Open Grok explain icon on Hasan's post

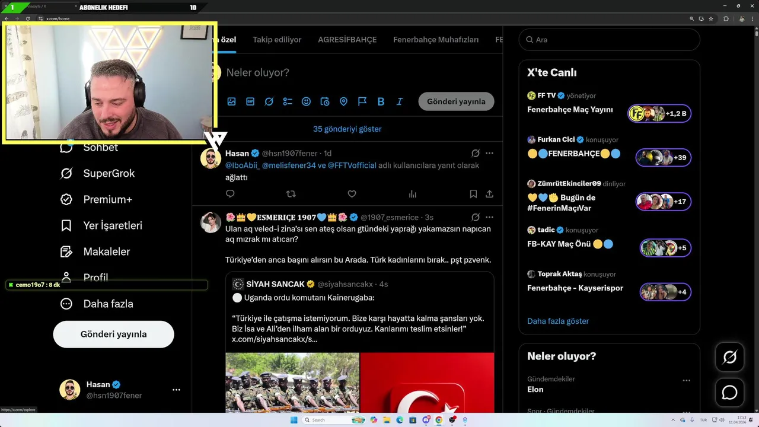coord(475,153)
